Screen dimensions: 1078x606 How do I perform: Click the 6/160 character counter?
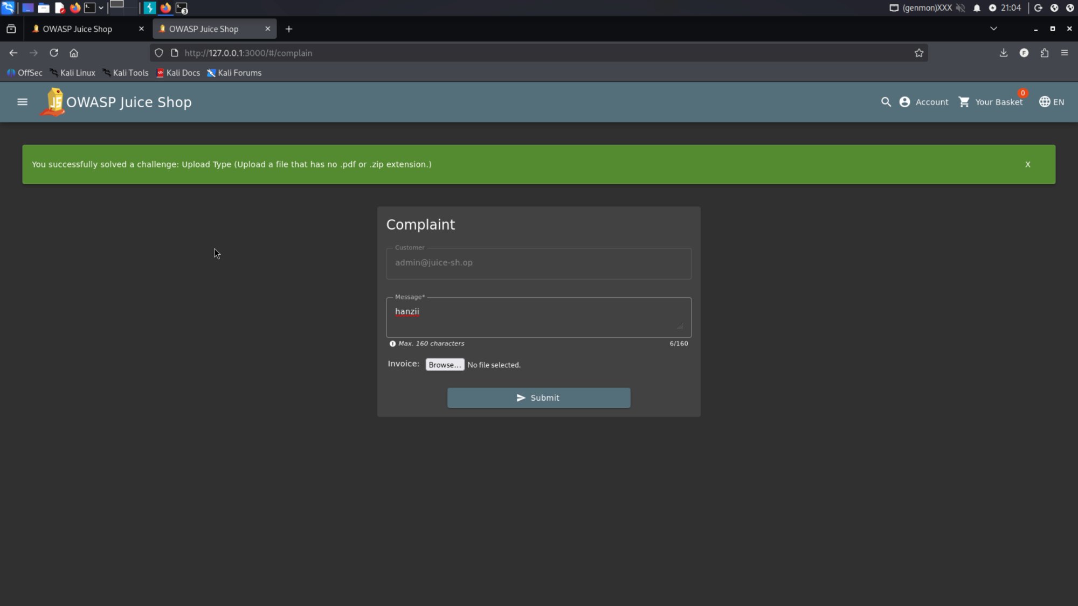(x=679, y=343)
